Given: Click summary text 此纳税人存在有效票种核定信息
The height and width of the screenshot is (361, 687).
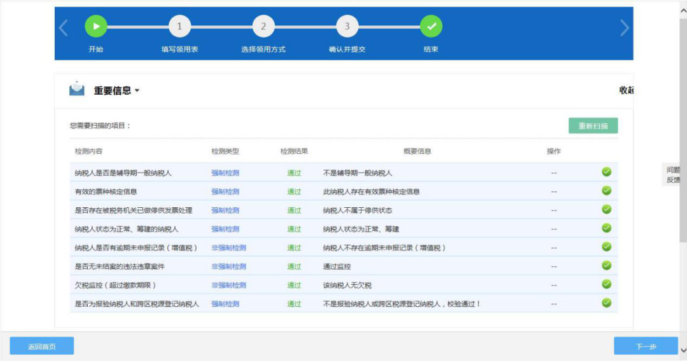Looking at the screenshot, I should [x=371, y=192].
